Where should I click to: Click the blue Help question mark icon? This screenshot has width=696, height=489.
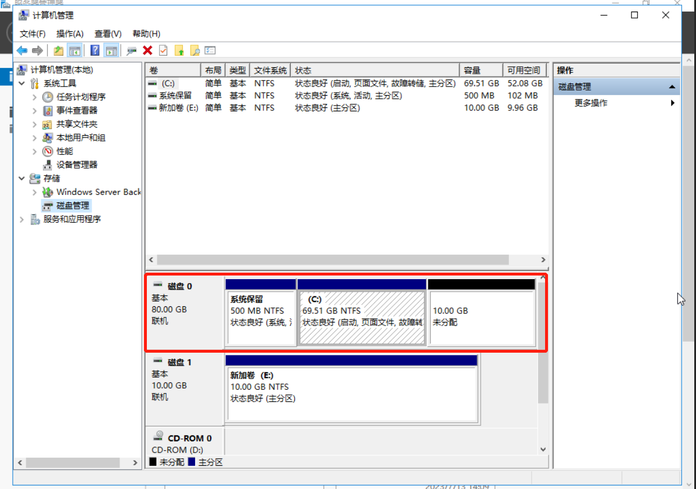[95, 50]
